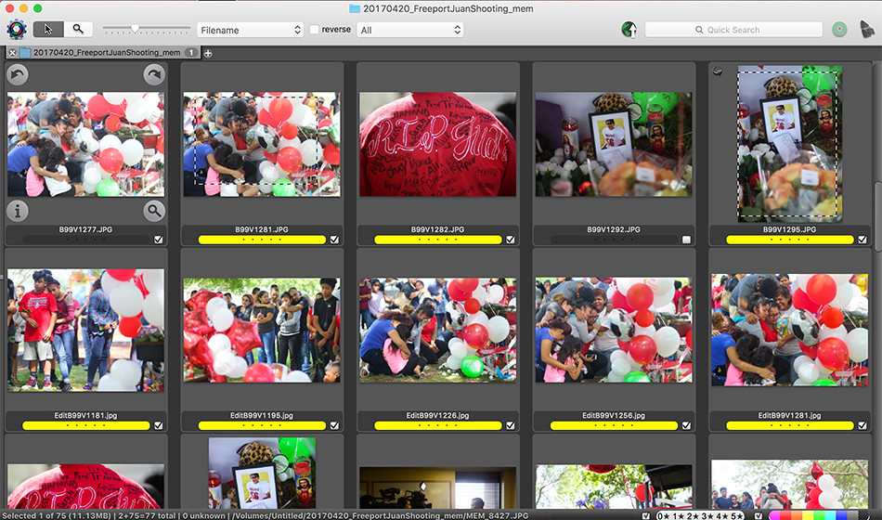Open the Filename sort dropdown
The height and width of the screenshot is (520, 882).
(x=251, y=30)
